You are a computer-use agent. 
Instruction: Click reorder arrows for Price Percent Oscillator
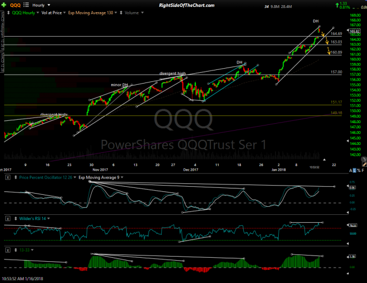tap(15, 177)
